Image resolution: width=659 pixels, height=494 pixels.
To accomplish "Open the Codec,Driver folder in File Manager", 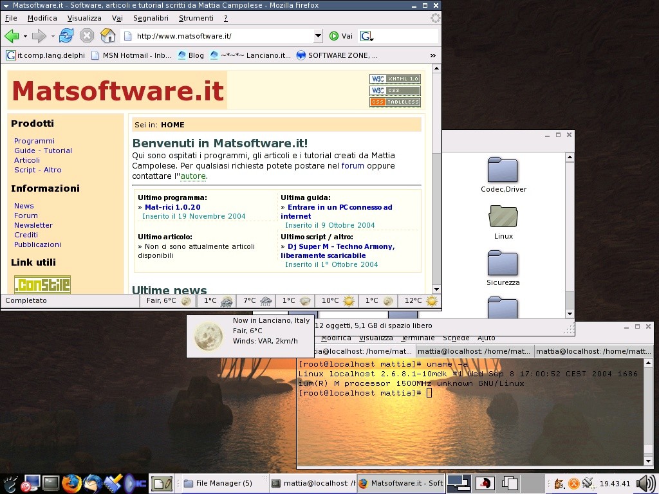I will click(503, 175).
